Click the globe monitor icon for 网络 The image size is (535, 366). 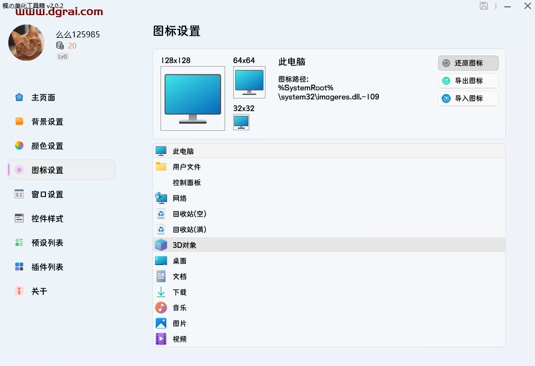161,198
